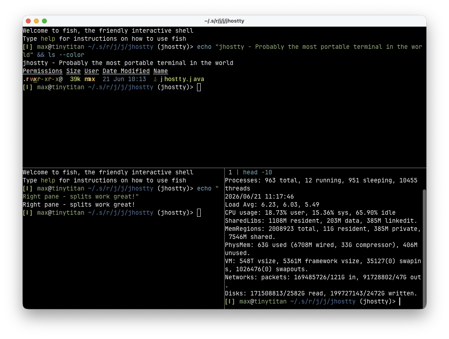Click '&& ls --color' command text in the top pane

tap(61, 55)
